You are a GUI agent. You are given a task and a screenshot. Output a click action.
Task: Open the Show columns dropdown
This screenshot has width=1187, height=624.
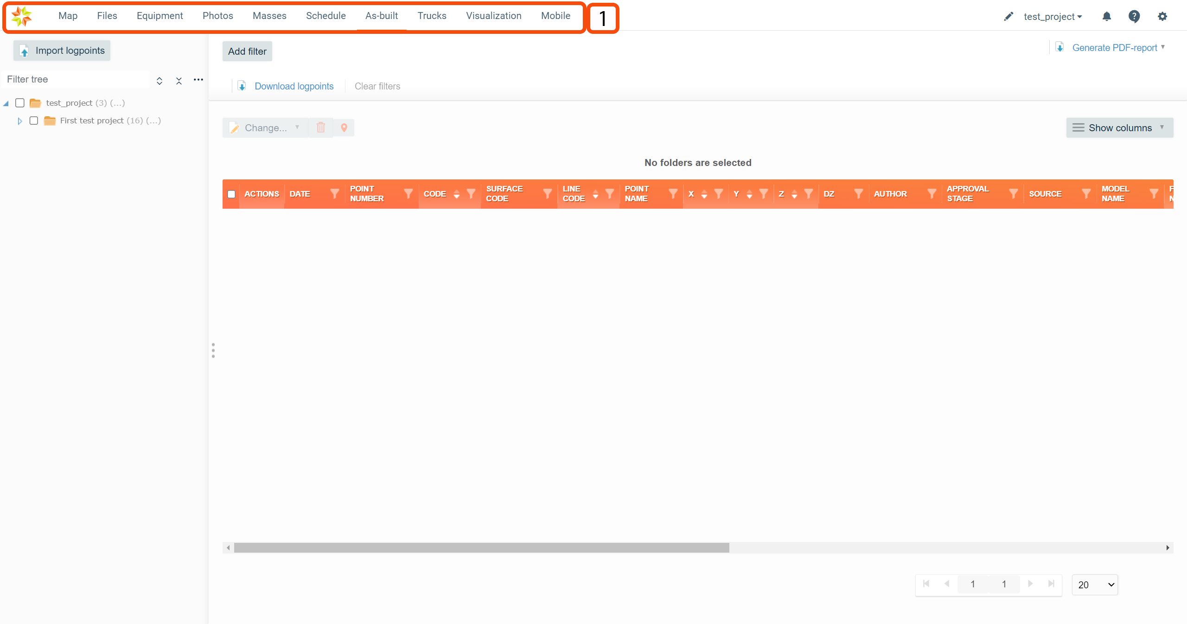pos(1119,128)
